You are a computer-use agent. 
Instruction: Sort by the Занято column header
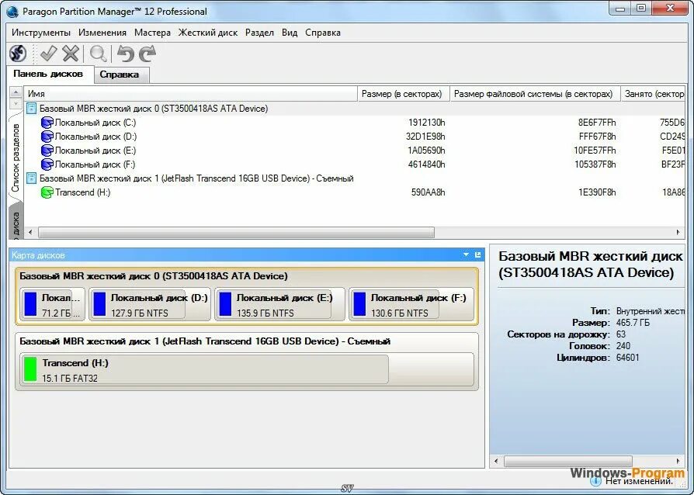pos(654,94)
